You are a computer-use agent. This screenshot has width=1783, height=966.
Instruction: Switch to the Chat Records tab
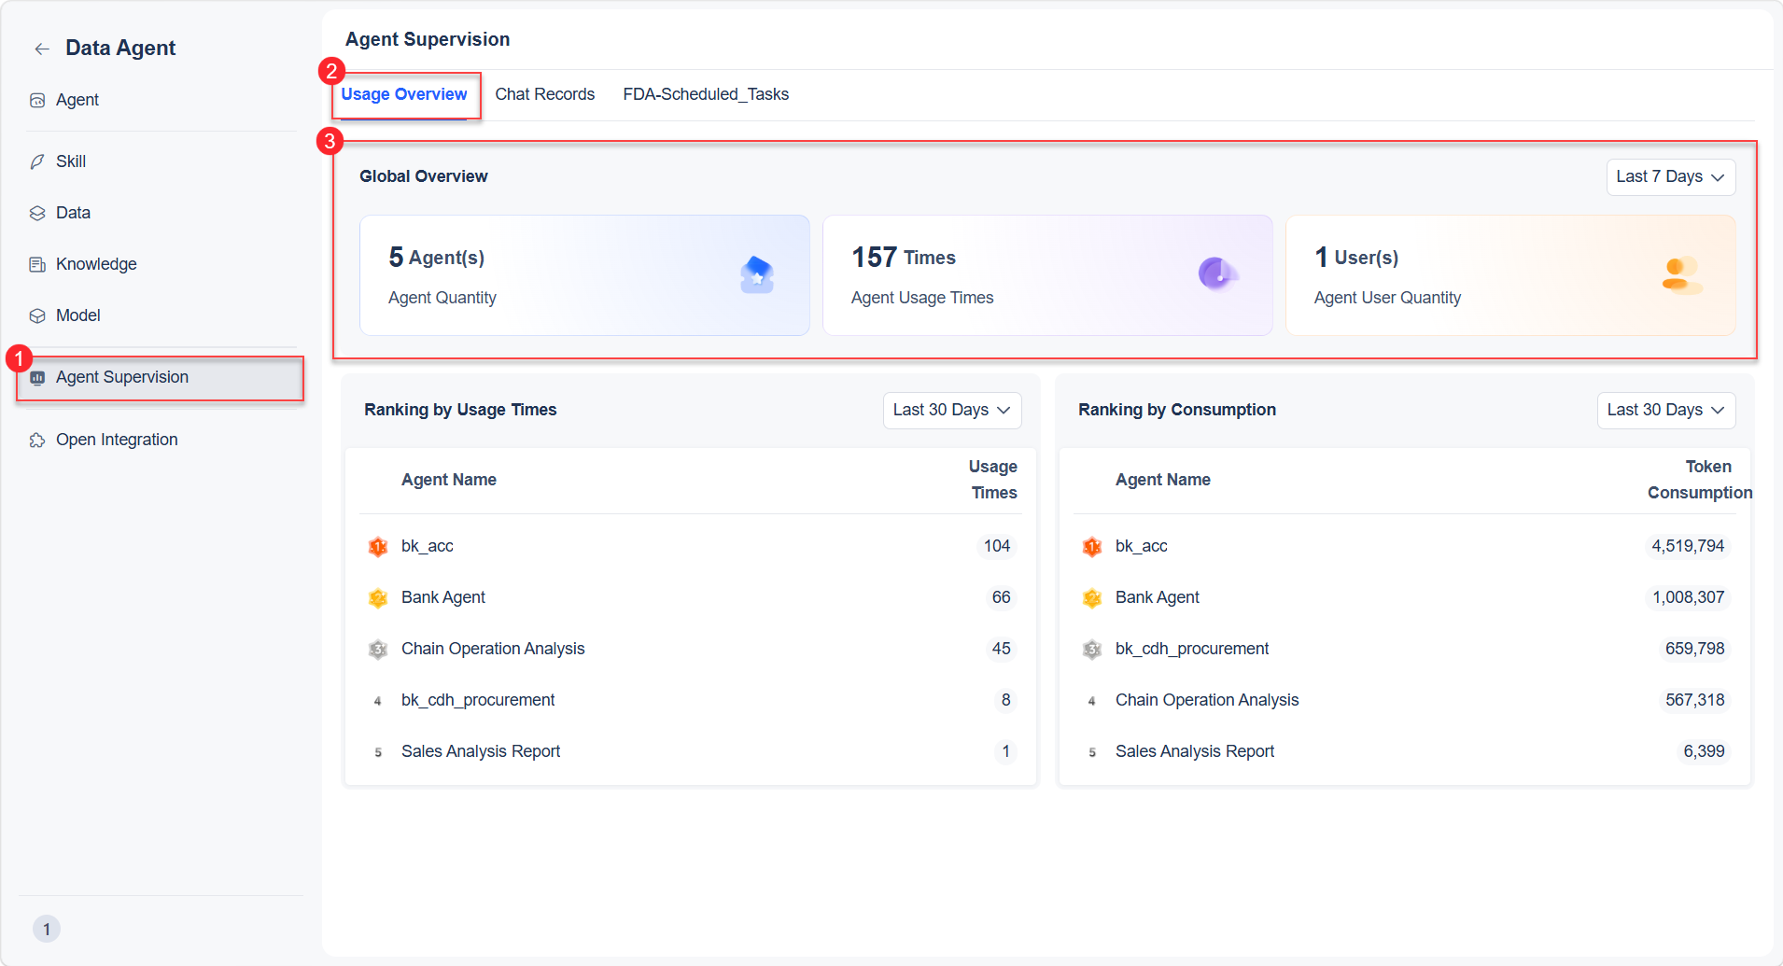(x=544, y=95)
